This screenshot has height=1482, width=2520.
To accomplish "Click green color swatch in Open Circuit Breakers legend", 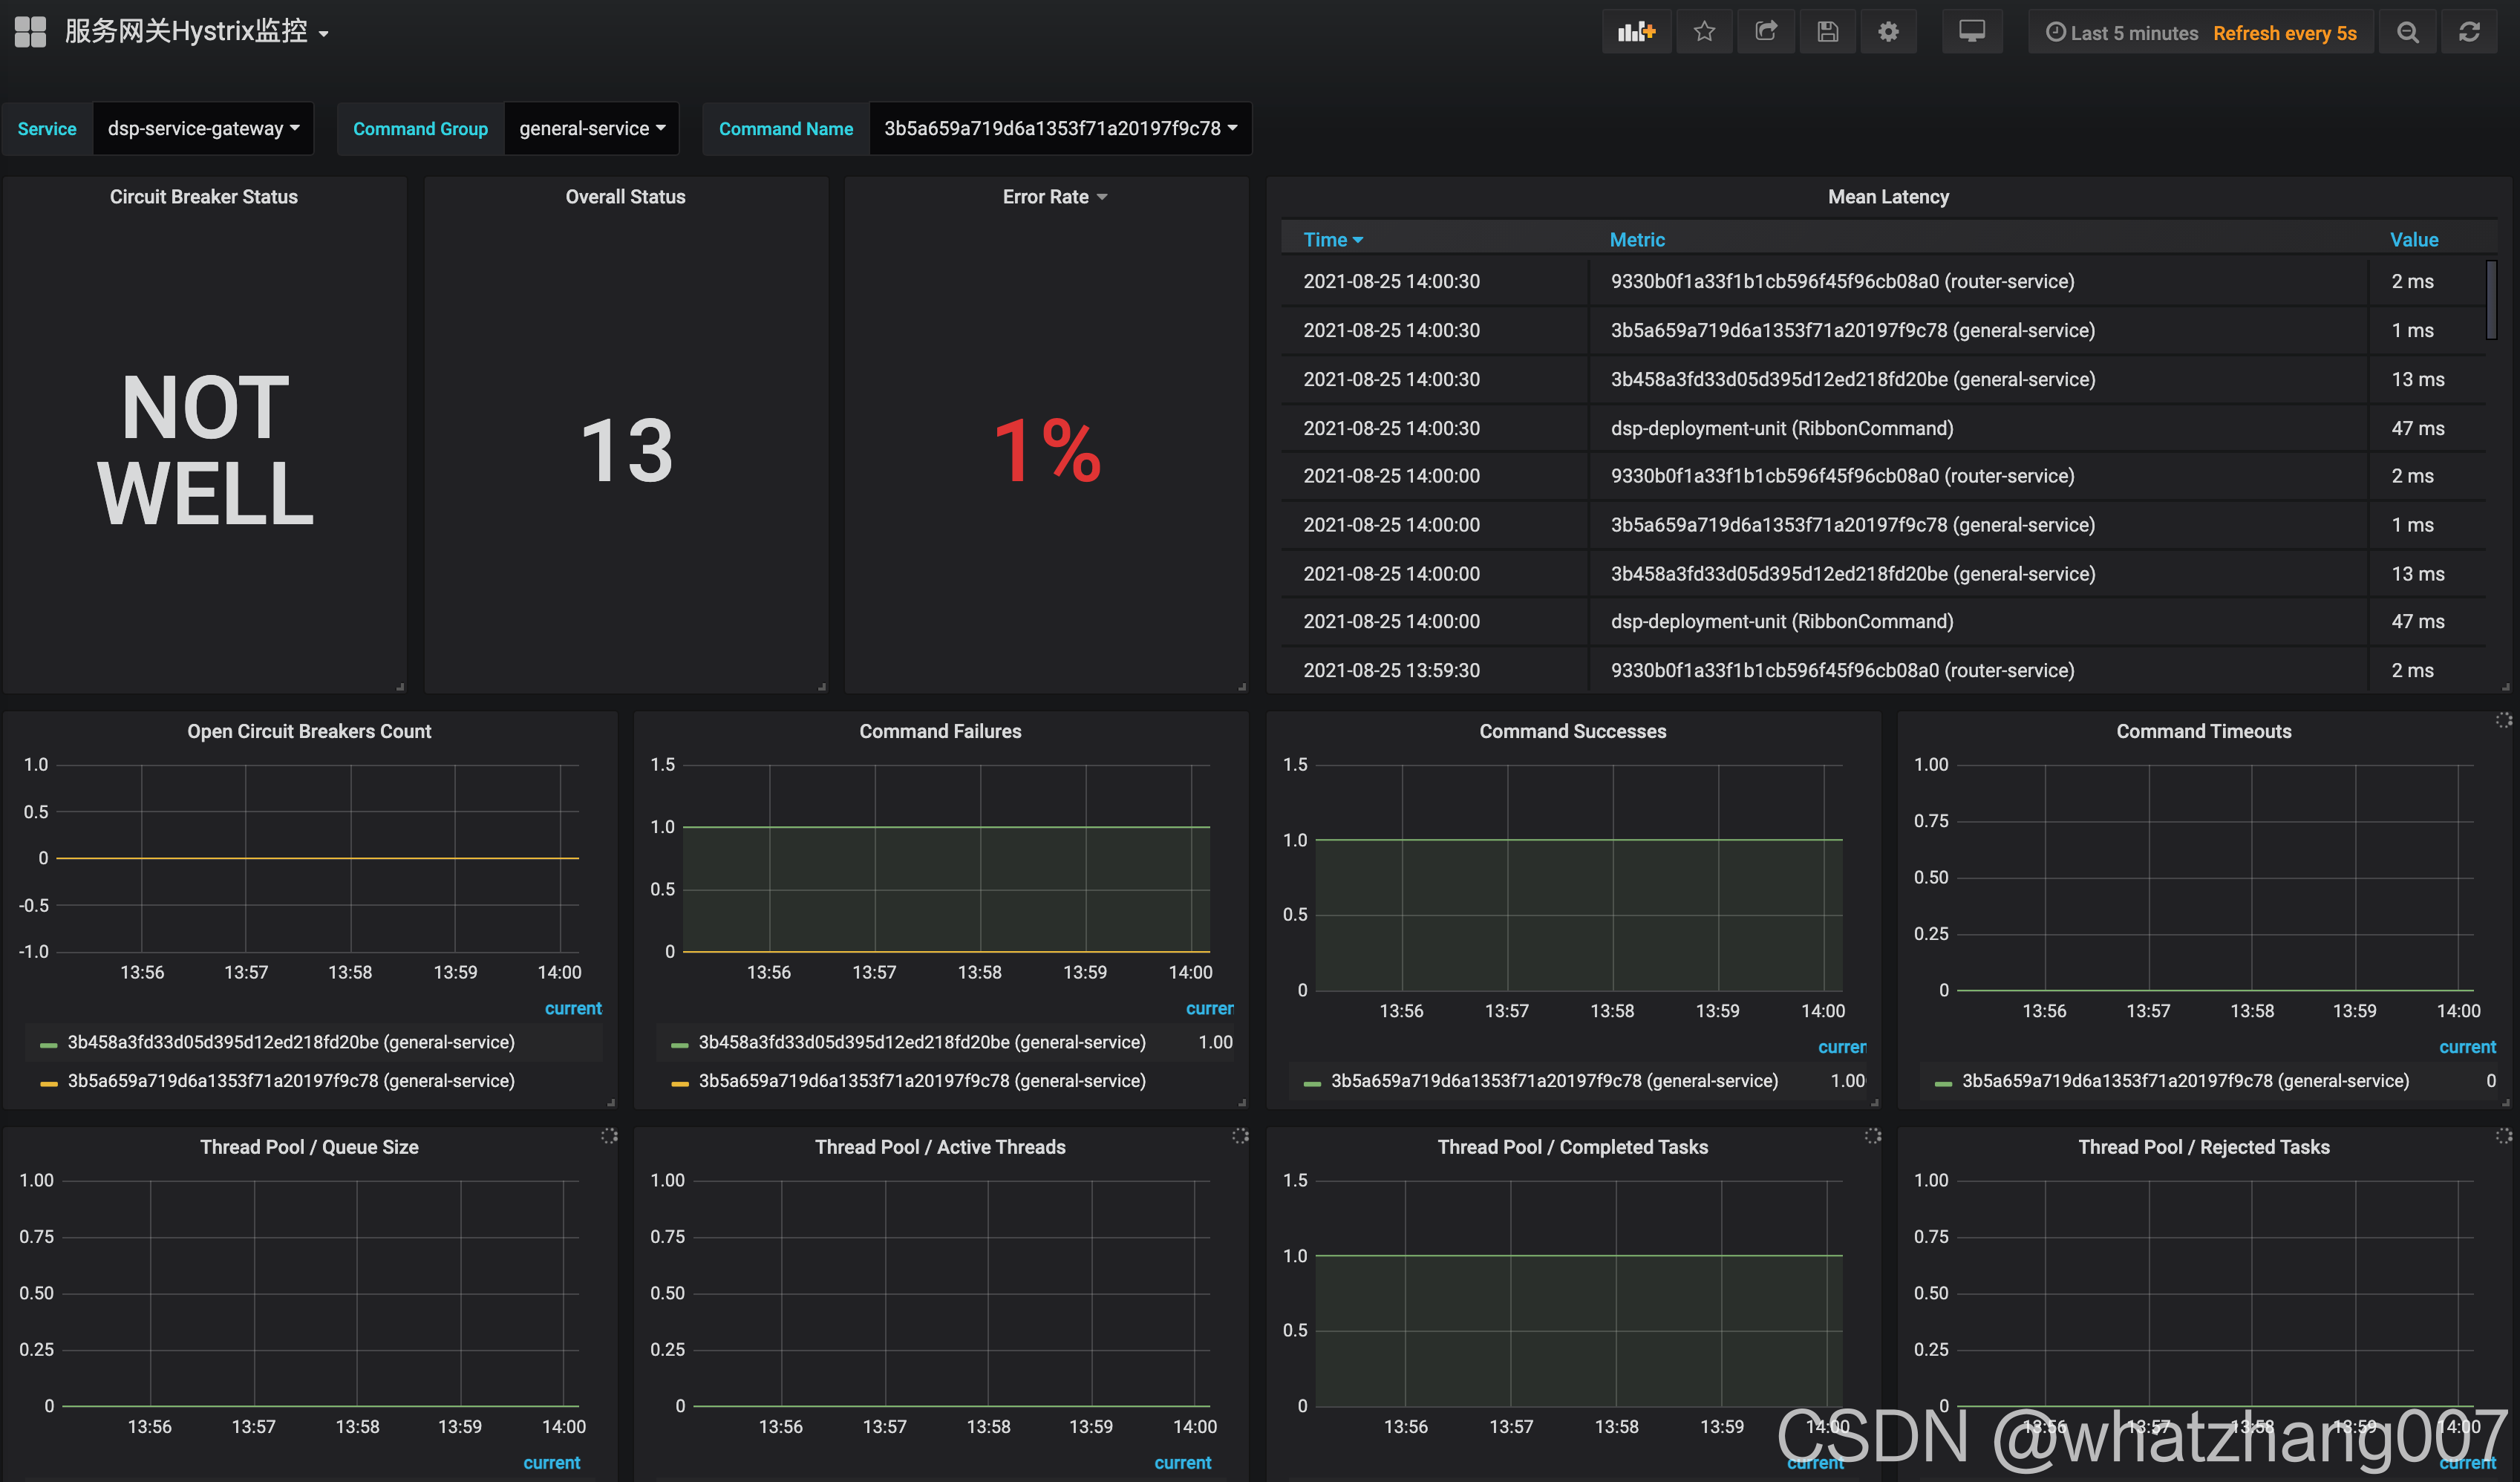I will coord(48,1044).
